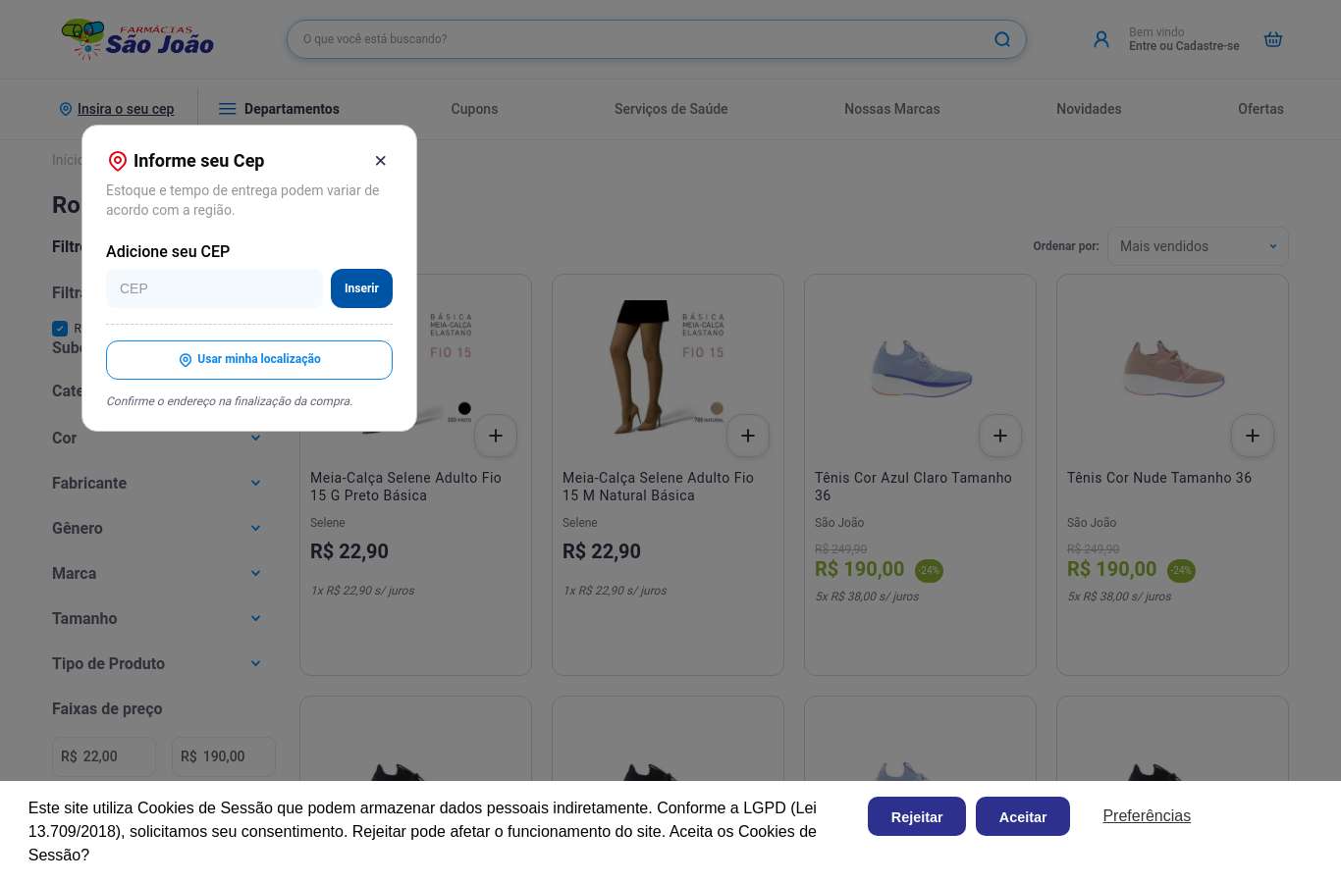Click the R$ 190,00 price of Tênis Azul Claro
The height and width of the screenshot is (883, 1341).
pyautogui.click(x=860, y=570)
